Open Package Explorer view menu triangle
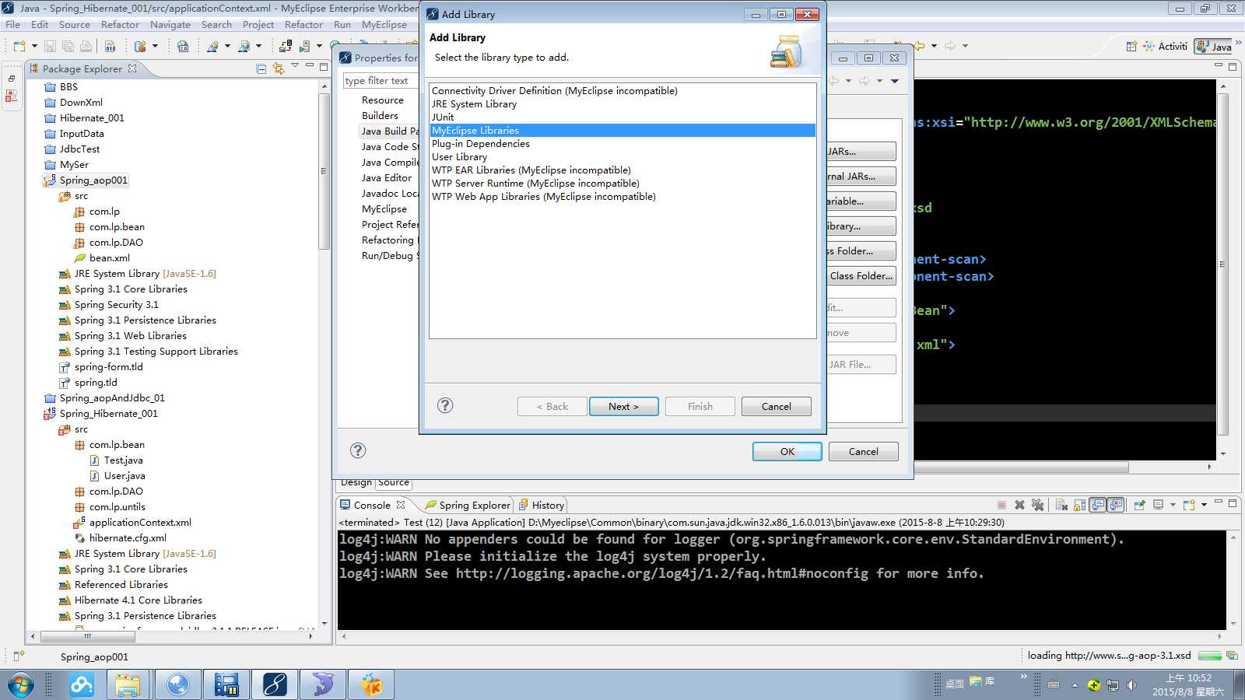The width and height of the screenshot is (1245, 700). (295, 66)
